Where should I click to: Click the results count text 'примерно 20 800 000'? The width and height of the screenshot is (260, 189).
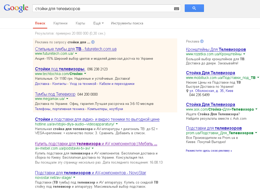[x=72, y=33]
